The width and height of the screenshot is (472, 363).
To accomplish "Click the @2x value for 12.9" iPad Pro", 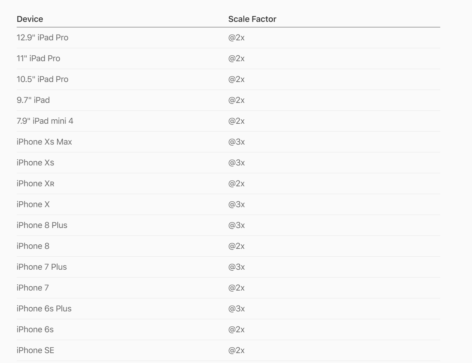I will (x=237, y=38).
